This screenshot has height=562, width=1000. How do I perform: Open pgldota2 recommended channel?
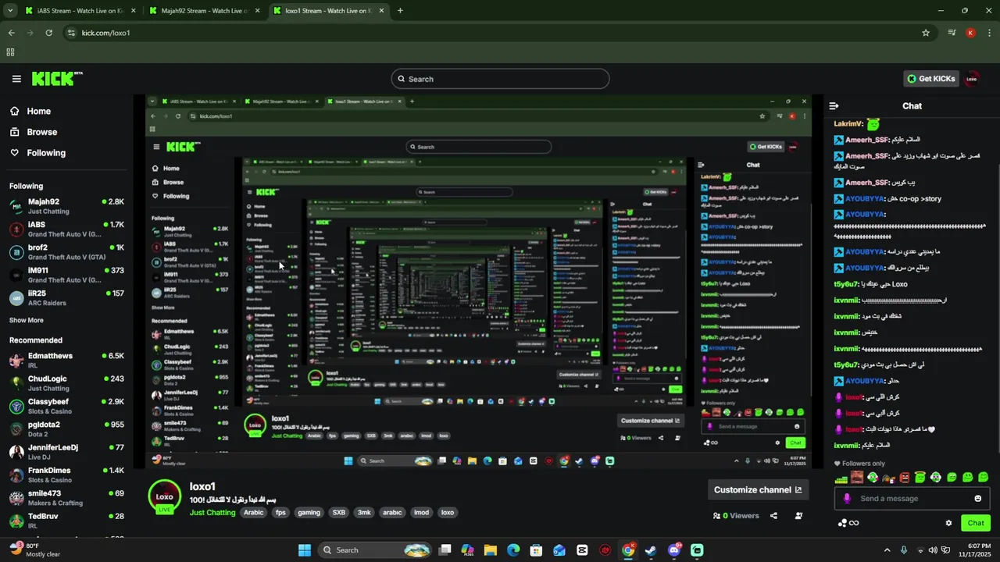click(x=66, y=429)
